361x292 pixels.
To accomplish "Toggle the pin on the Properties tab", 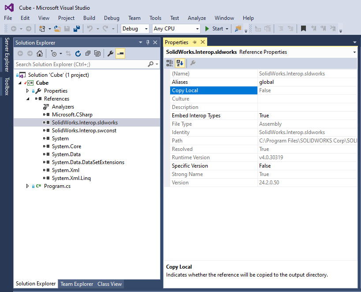I will (x=194, y=42).
